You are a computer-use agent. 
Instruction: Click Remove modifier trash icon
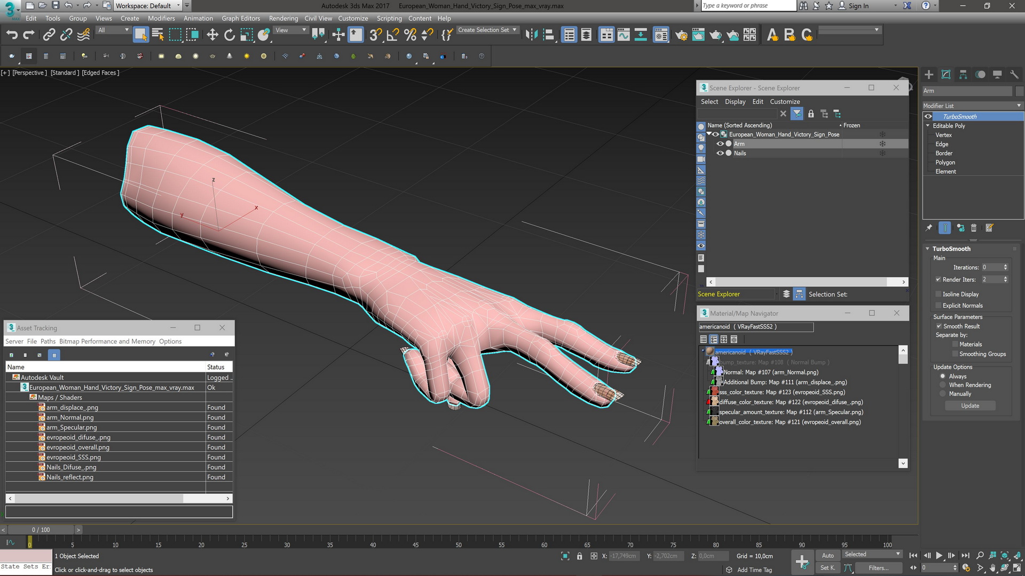pos(973,228)
